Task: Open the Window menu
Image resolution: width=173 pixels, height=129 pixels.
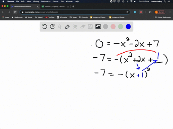Action: pos(69,1)
